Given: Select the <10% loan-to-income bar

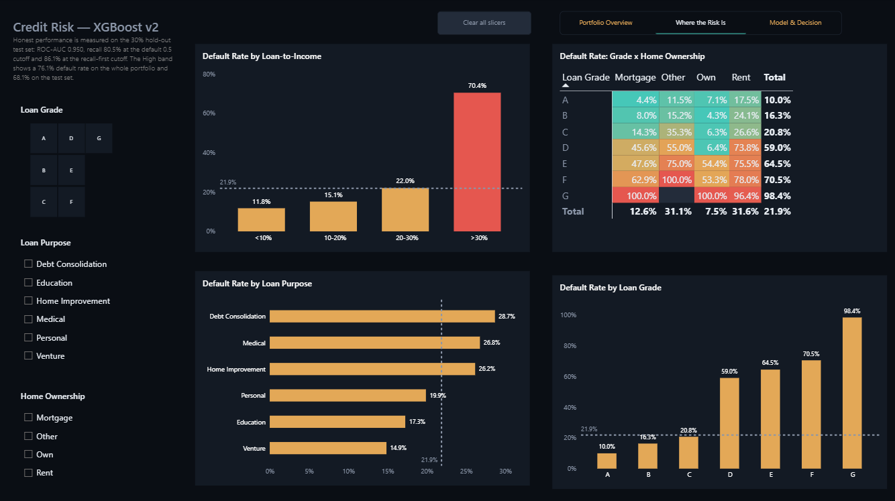Looking at the screenshot, I should [261, 220].
